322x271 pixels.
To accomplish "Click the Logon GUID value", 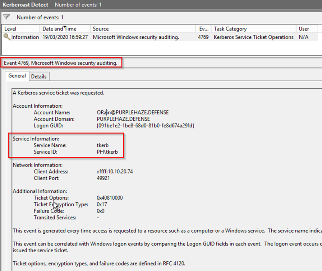I will click(146, 126).
